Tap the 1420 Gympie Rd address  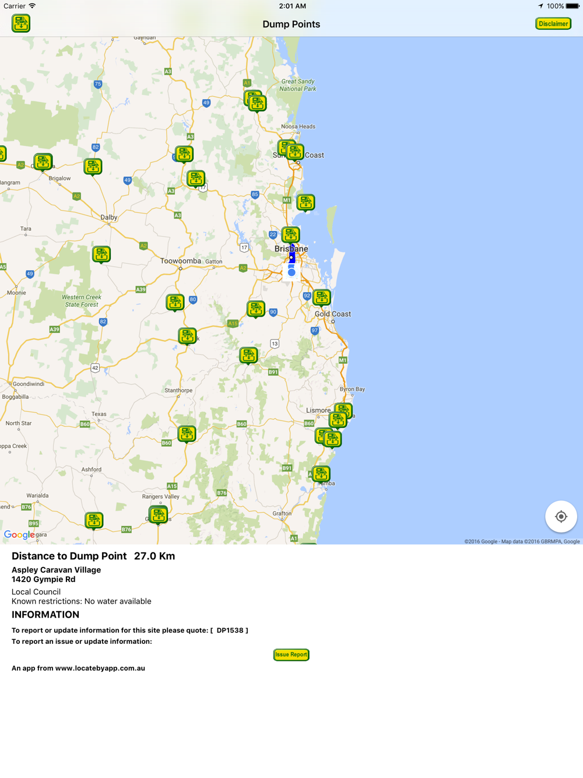pos(44,579)
